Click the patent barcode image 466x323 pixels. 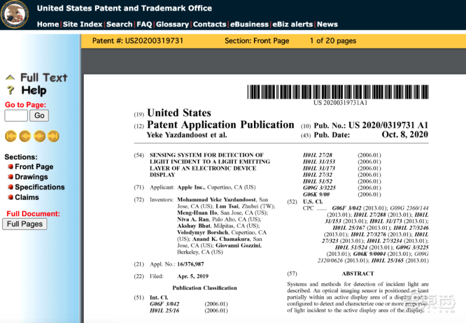pos(338,92)
